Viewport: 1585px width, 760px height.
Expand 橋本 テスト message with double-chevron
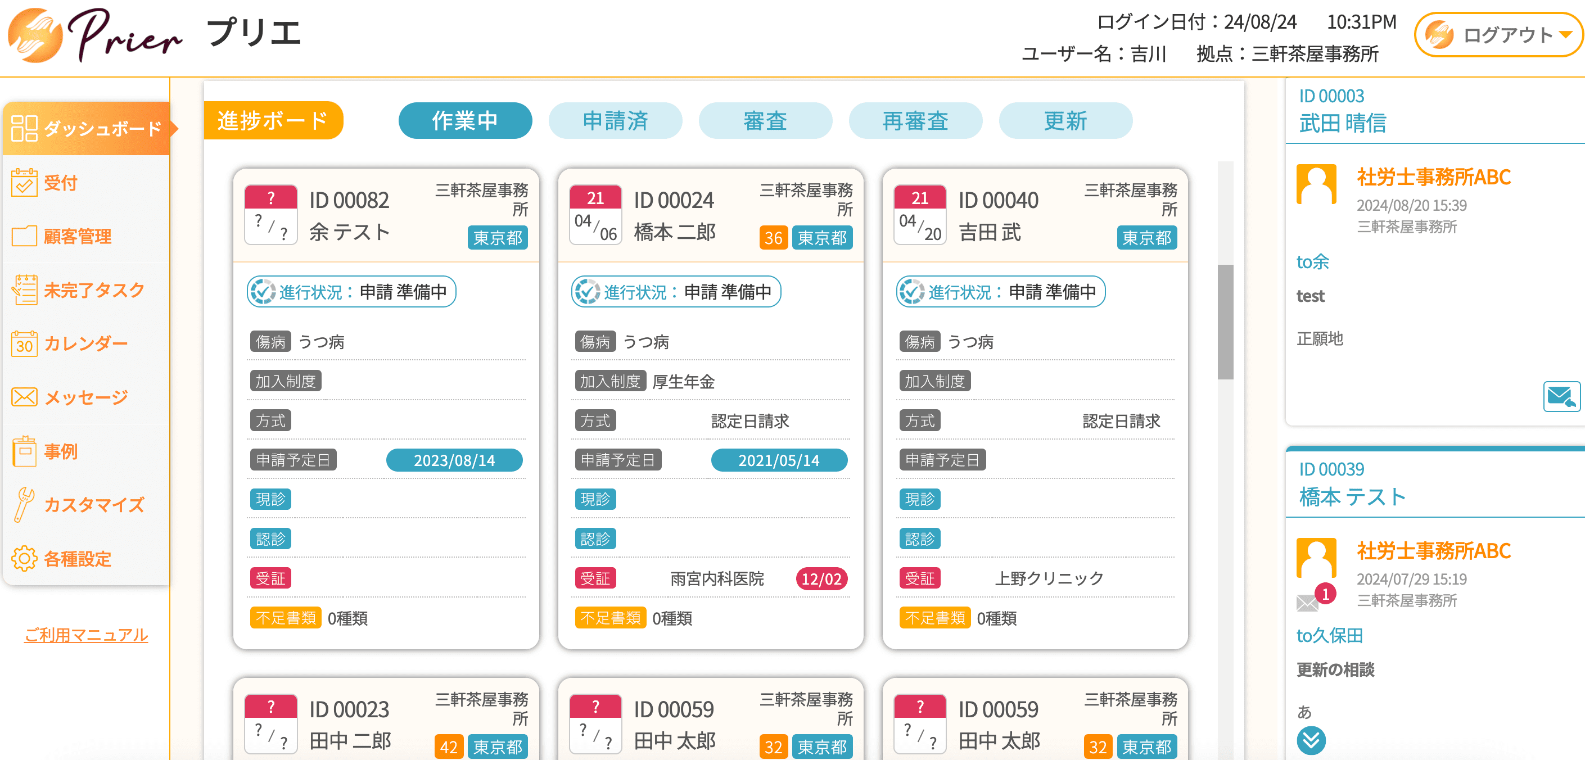click(x=1311, y=740)
